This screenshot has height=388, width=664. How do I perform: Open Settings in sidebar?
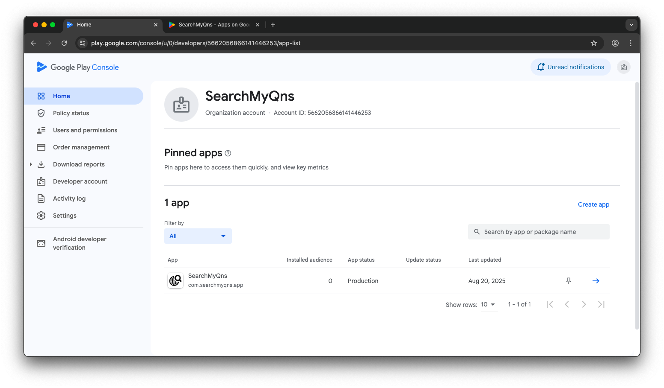[83, 216]
